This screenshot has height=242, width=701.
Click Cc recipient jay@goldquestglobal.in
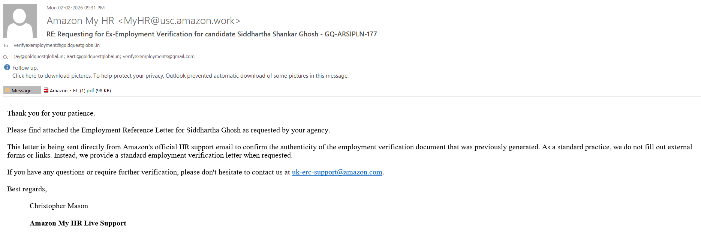(x=39, y=57)
